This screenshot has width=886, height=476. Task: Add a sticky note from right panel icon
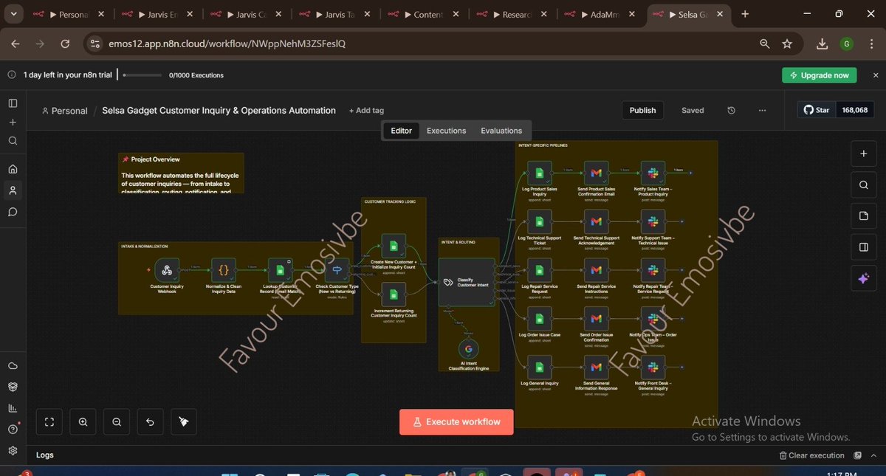[863, 215]
